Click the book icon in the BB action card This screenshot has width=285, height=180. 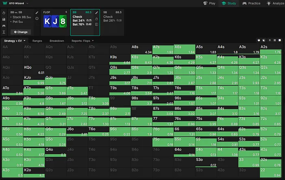coord(97,24)
